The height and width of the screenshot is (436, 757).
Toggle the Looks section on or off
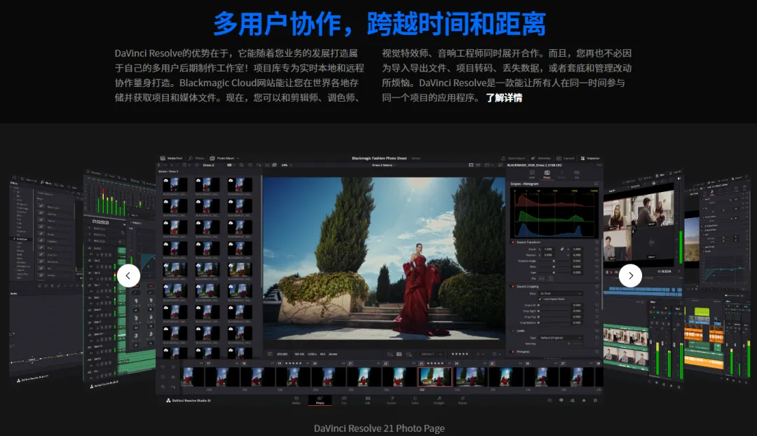pyautogui.click(x=512, y=331)
